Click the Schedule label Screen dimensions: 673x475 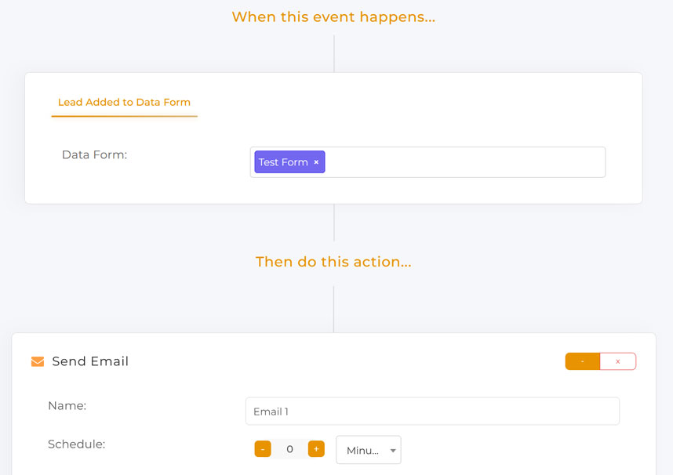tap(76, 444)
